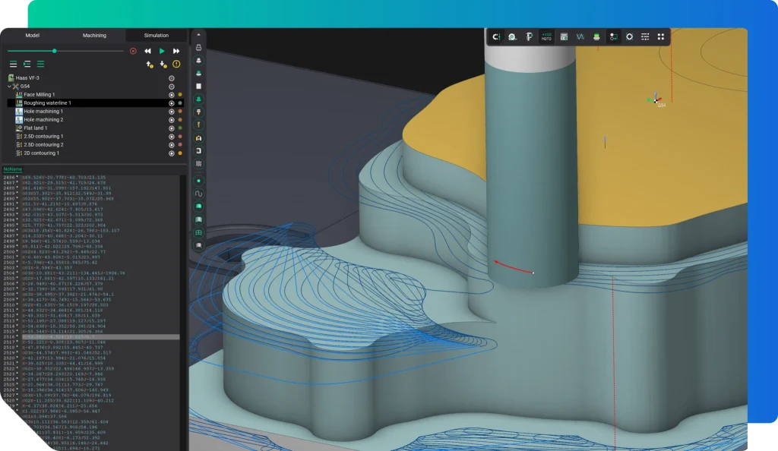Screen dimensions: 778x451
Task: Click the red stop simulation icon
Action: [133, 51]
